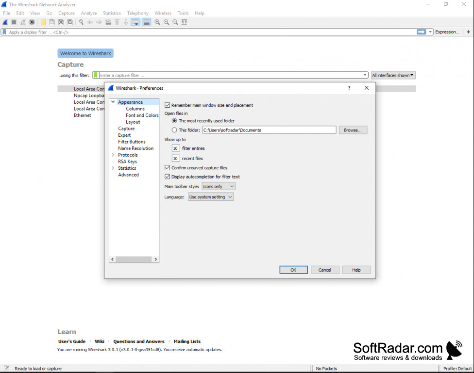This screenshot has width=474, height=373.
Task: Expand the Protocols tree node
Action: 113,155
